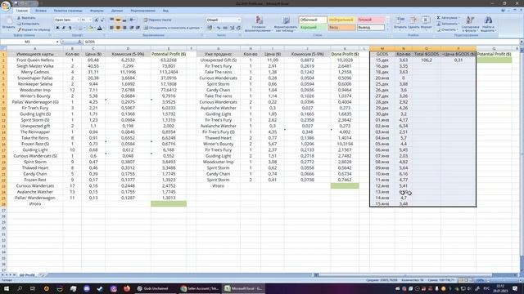This screenshot has width=524, height=294.
Task: Open Форматировать как таблицу gallery
Action: tap(286, 24)
